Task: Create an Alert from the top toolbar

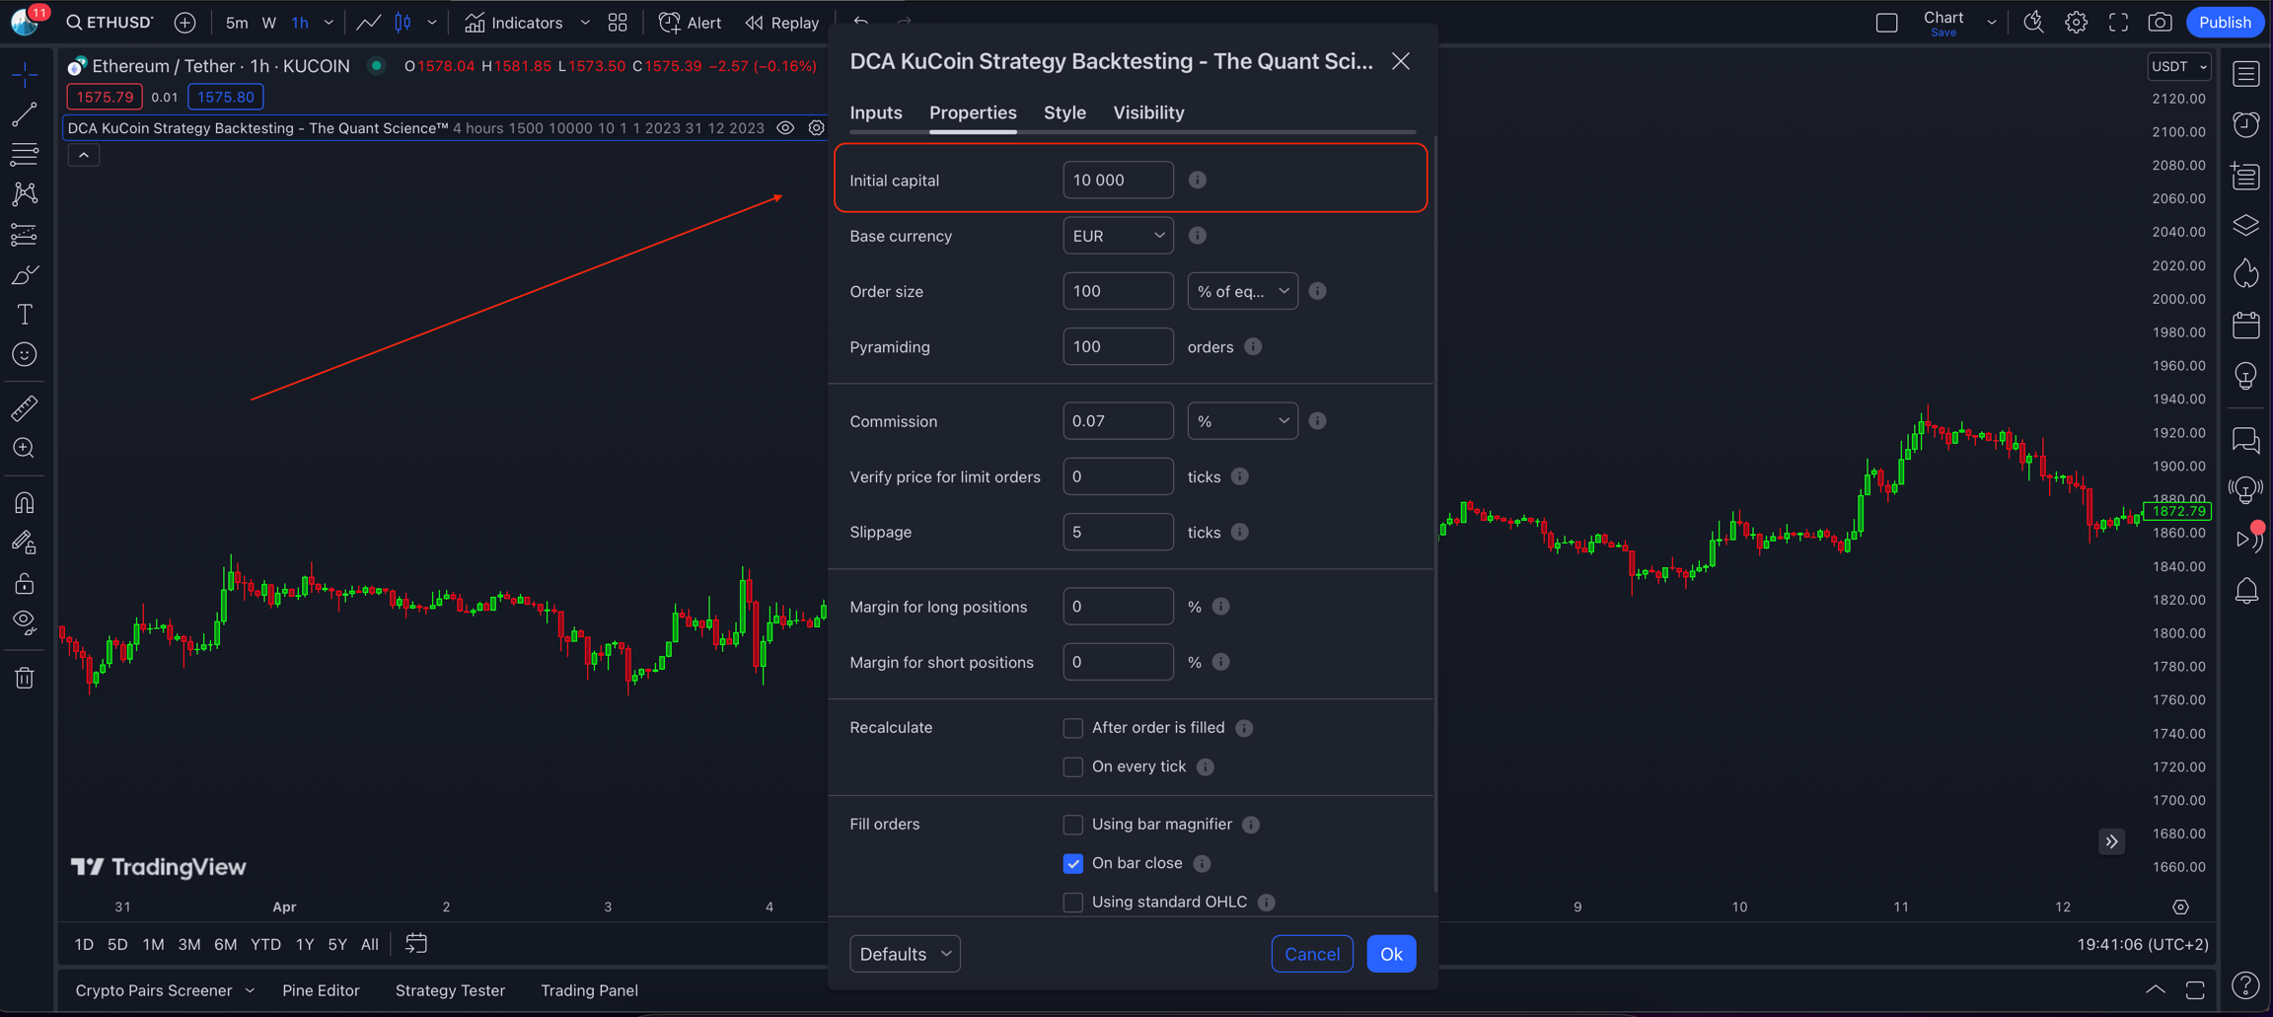Action: point(690,23)
